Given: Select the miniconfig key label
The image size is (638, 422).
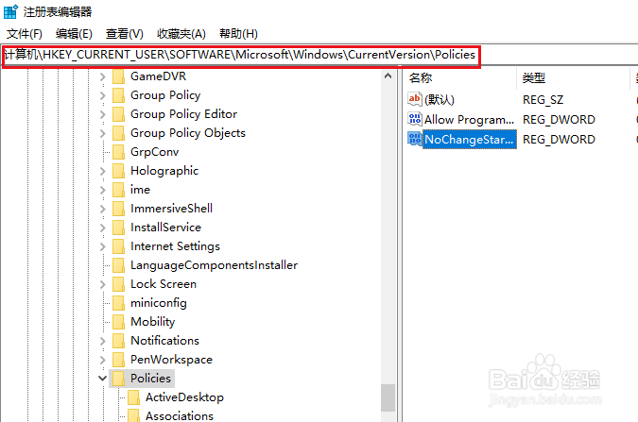Looking at the screenshot, I should 159,303.
